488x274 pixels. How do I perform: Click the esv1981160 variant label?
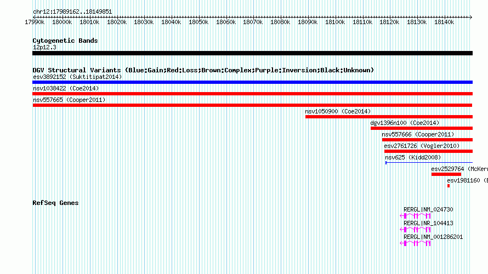[468, 180]
